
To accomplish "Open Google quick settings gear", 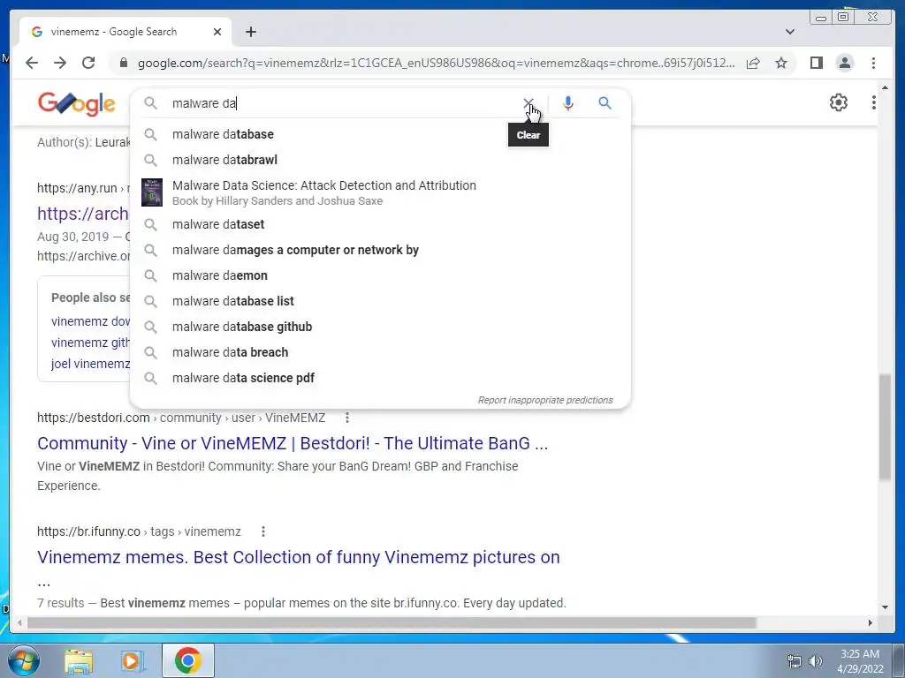I will [x=838, y=102].
